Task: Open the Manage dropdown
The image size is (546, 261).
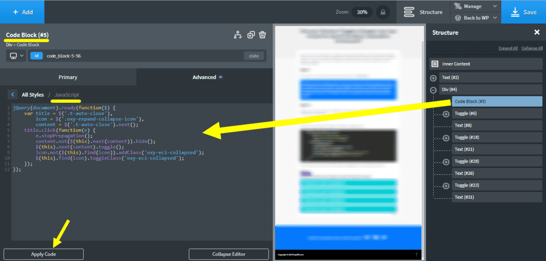Action: click(x=475, y=6)
